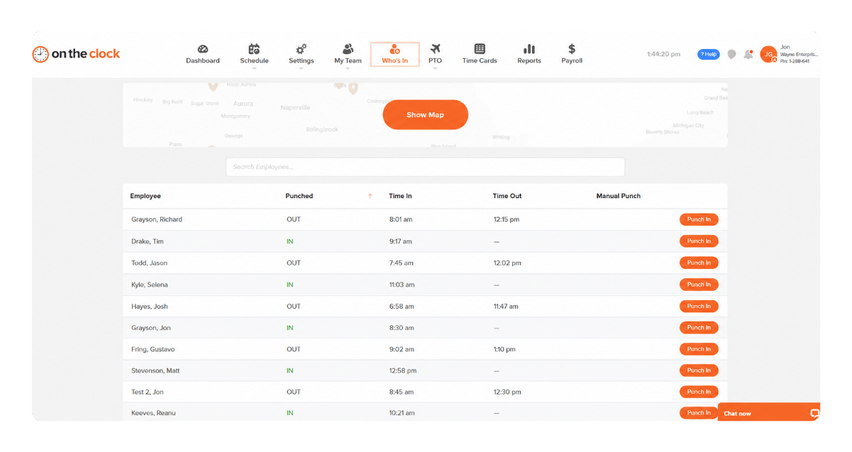
Task: Open the Payroll dollar icon
Action: click(x=572, y=49)
